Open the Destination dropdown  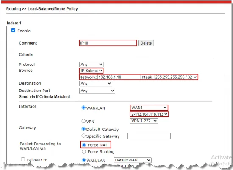(x=96, y=83)
